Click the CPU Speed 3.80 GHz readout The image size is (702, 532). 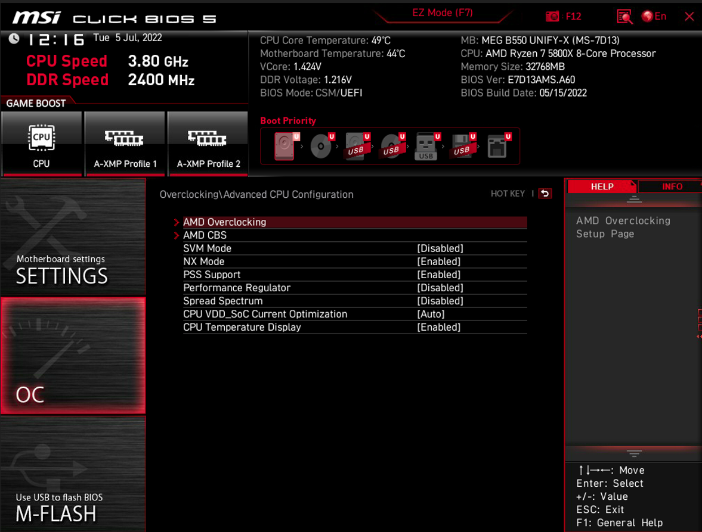pyautogui.click(x=107, y=61)
